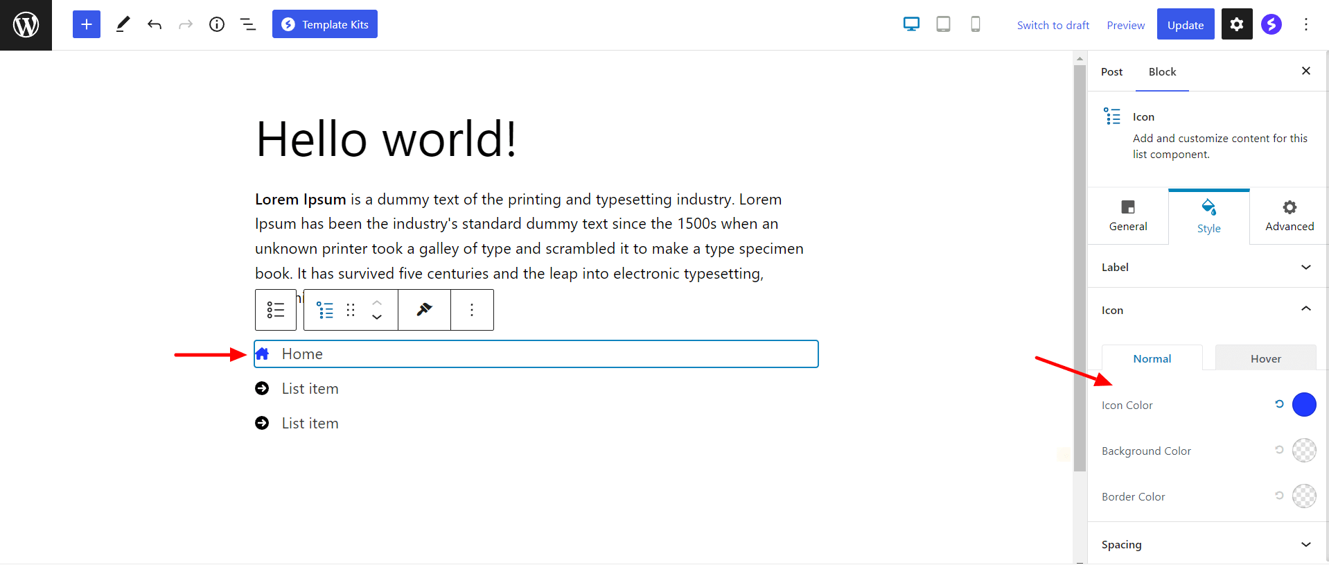Screen dimensions: 1329x565
Task: Select the Normal state toggle
Action: pos(1152,358)
